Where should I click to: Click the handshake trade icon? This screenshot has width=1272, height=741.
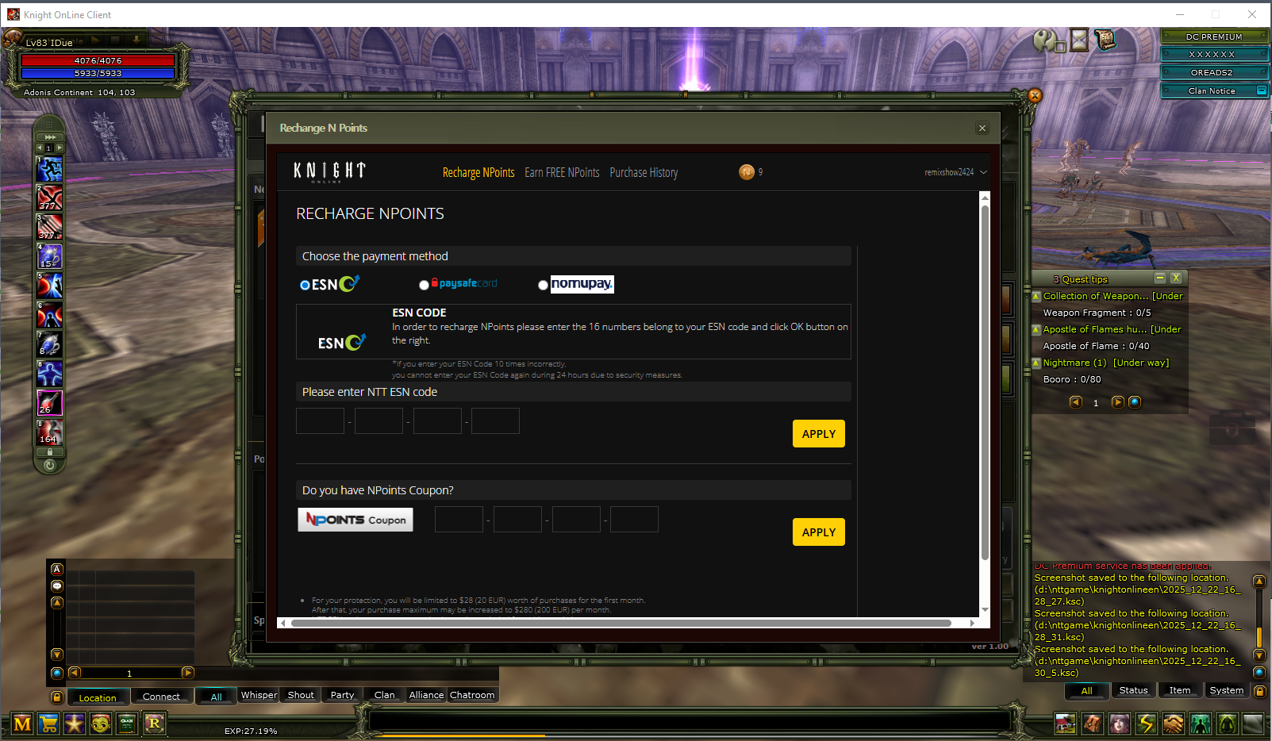(1174, 724)
